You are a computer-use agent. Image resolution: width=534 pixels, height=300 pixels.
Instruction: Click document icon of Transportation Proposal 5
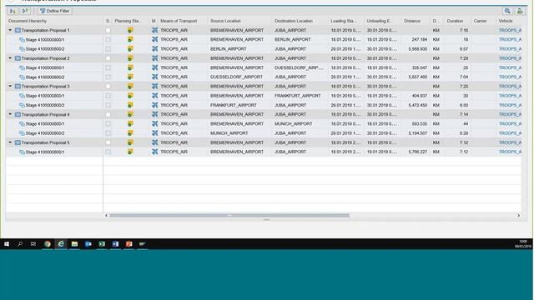click(18, 142)
